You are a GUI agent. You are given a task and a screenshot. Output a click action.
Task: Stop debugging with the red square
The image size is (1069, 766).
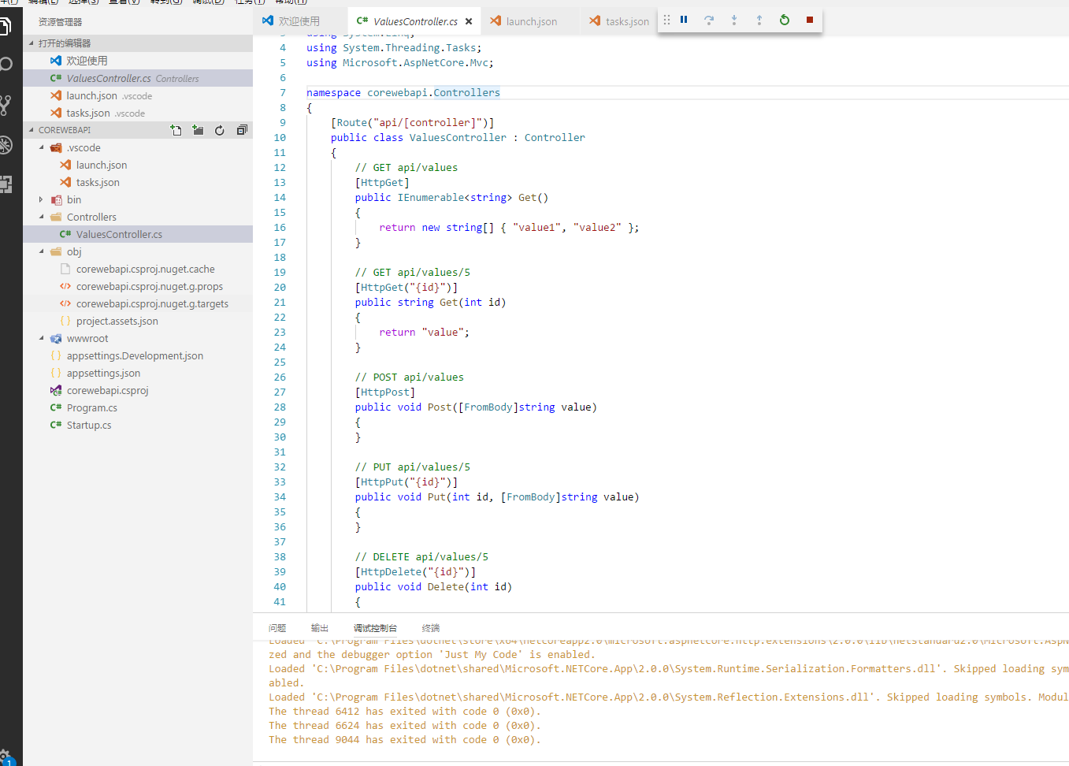coord(810,20)
